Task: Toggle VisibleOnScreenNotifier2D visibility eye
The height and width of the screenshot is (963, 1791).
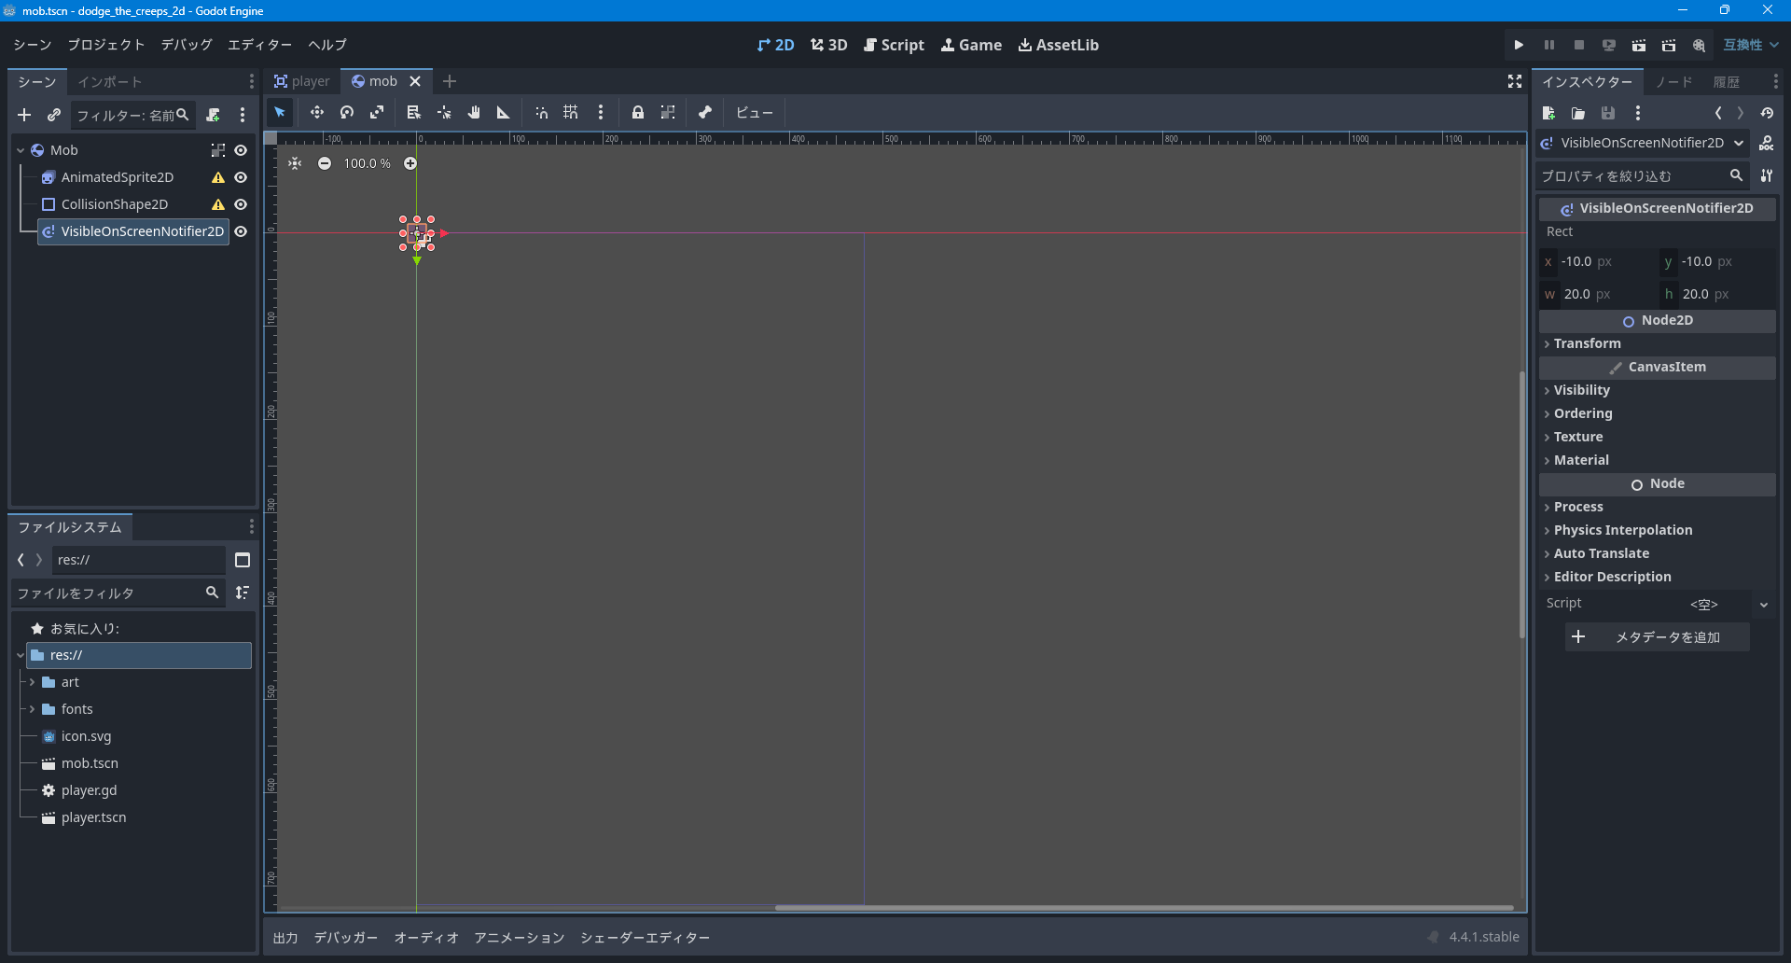Action: pyautogui.click(x=241, y=231)
